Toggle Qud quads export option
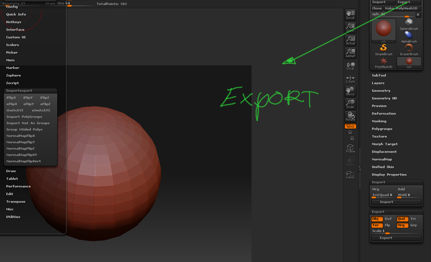 point(402,218)
